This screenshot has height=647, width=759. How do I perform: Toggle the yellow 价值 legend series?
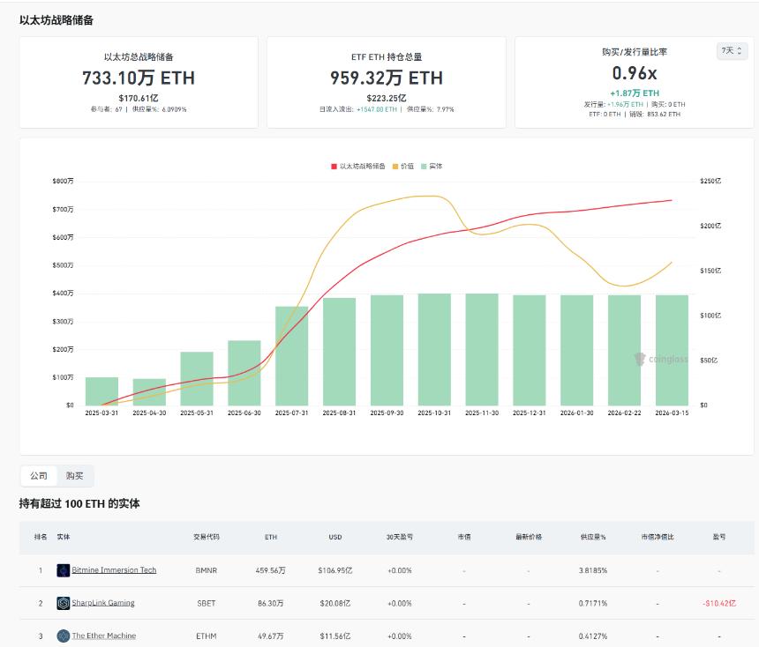[403, 167]
